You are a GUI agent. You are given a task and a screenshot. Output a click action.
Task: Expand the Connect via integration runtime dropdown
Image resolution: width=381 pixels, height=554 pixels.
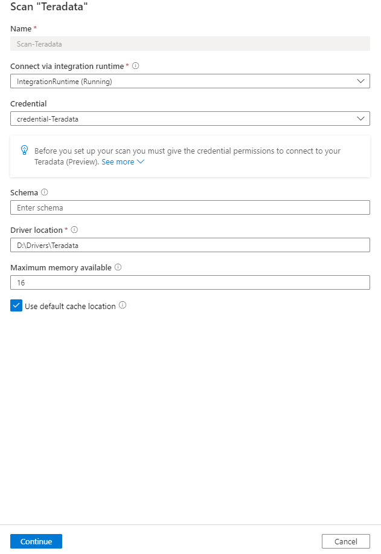point(360,80)
